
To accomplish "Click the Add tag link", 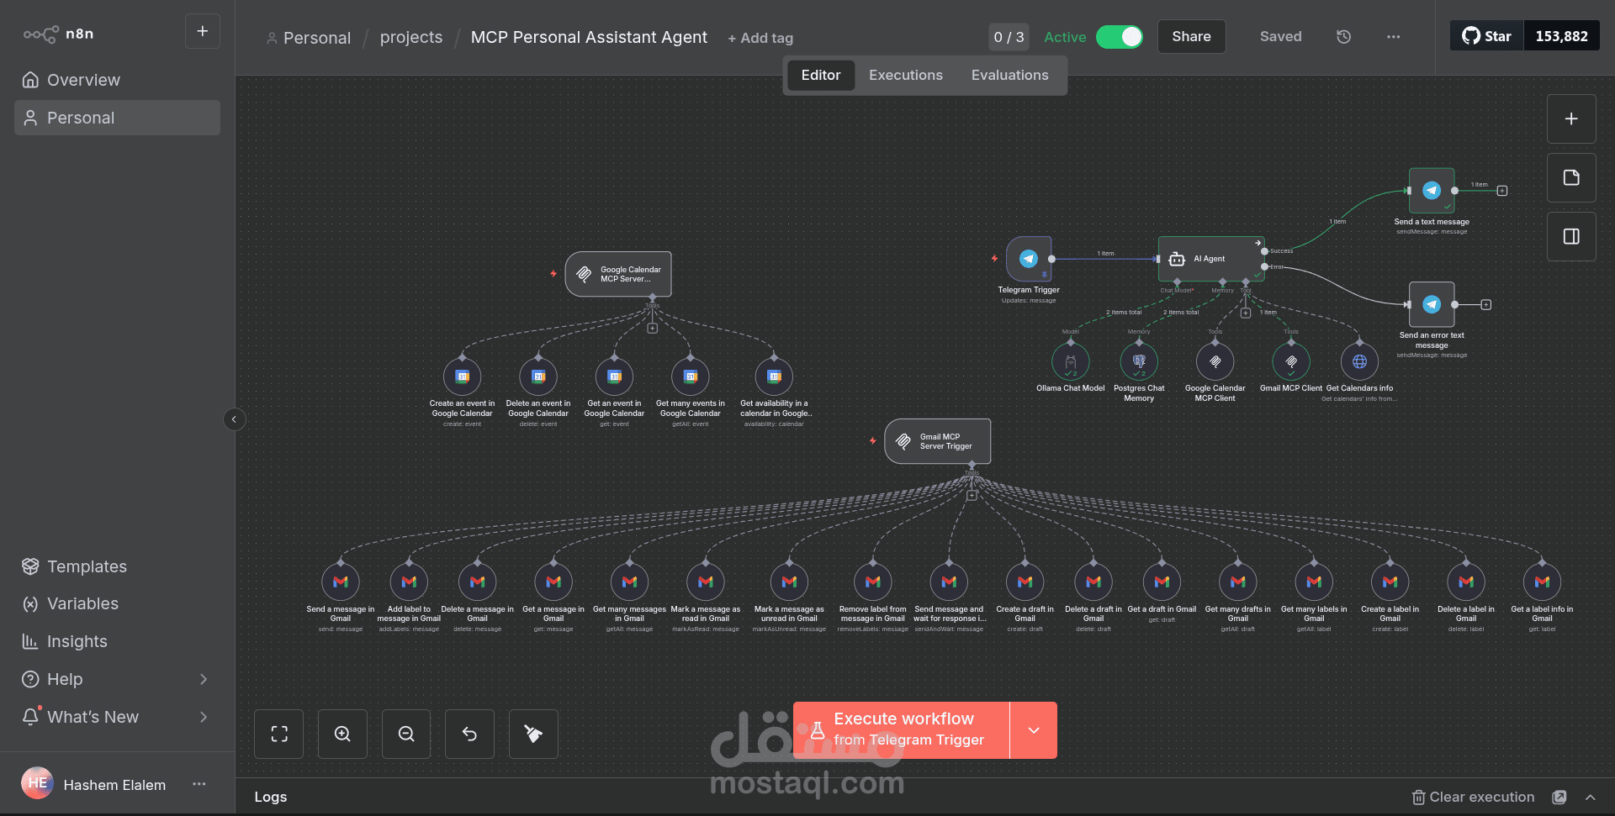I will coord(760,38).
